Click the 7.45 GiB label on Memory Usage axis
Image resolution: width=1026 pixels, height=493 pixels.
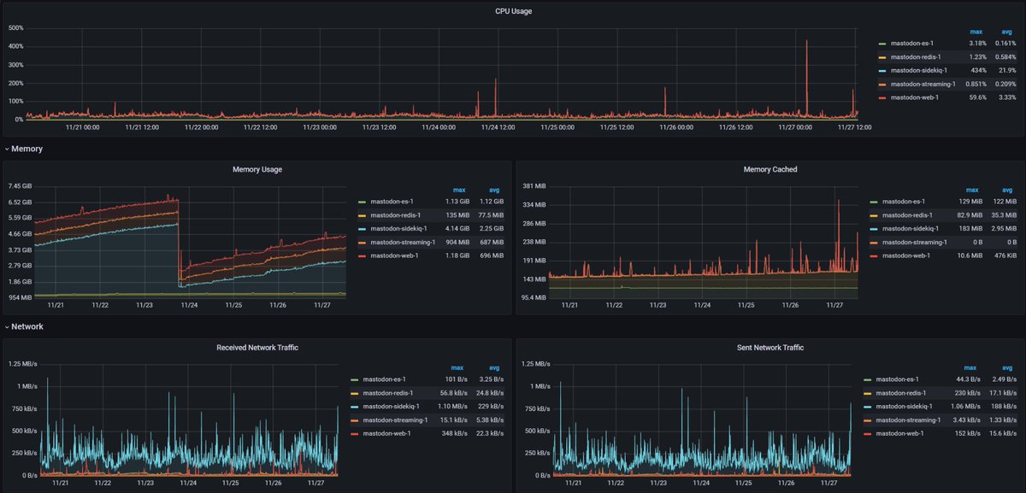pyautogui.click(x=21, y=186)
